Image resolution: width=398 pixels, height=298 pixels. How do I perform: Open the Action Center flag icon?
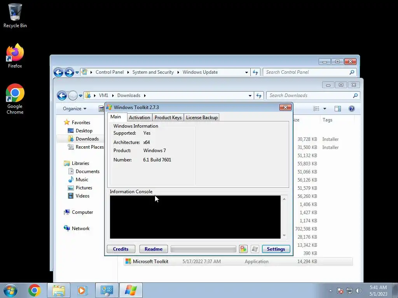click(340, 291)
